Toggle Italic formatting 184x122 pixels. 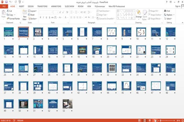click(x=43, y=17)
